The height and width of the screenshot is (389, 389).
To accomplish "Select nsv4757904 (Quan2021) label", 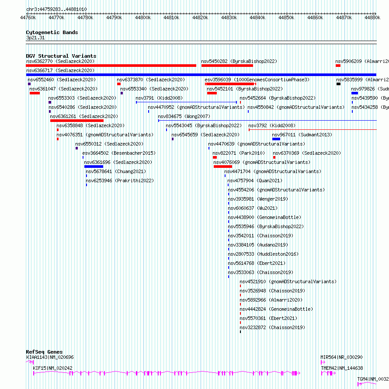I will tap(255, 181).
